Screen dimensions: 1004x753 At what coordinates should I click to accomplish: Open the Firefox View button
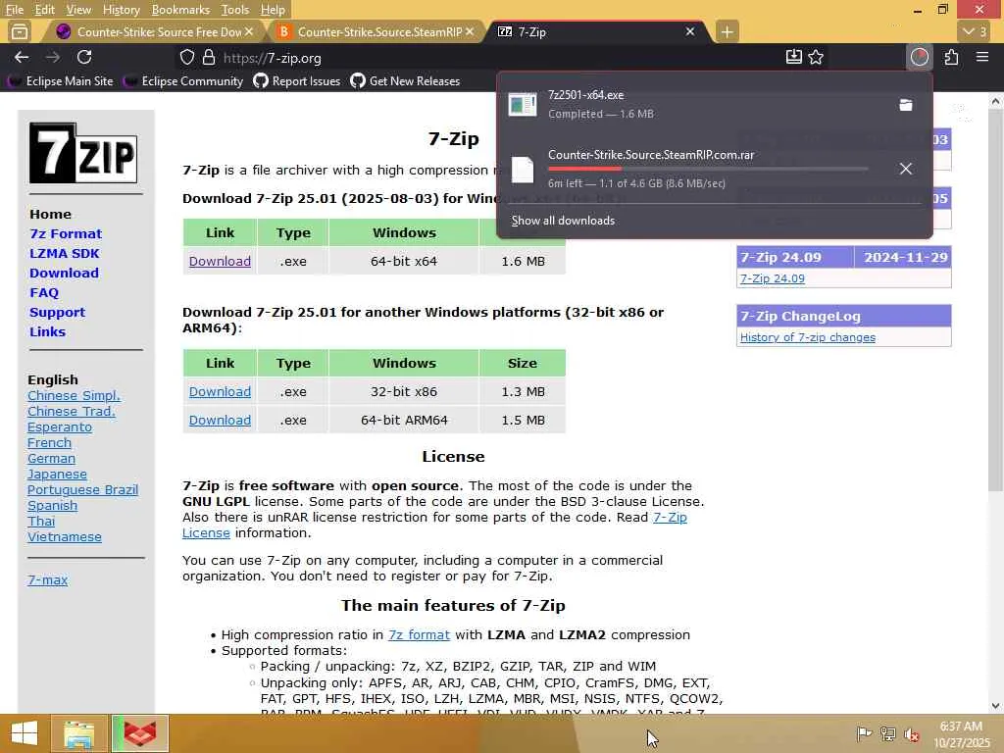(20, 31)
